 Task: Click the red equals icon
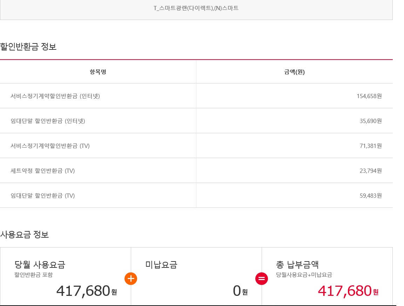(262, 279)
